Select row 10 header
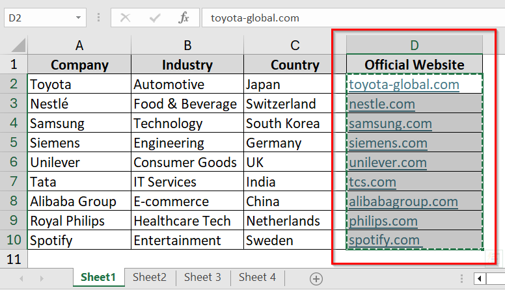The width and height of the screenshot is (505, 290). (x=14, y=240)
